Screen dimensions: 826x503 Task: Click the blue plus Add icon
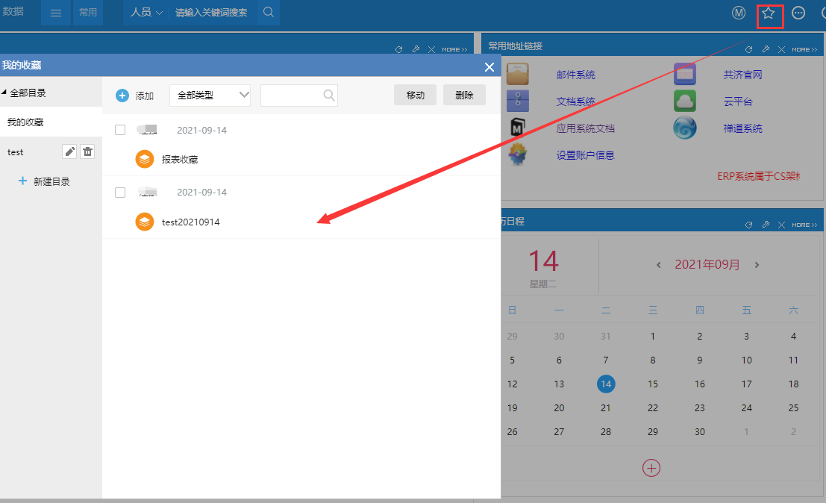(x=122, y=96)
